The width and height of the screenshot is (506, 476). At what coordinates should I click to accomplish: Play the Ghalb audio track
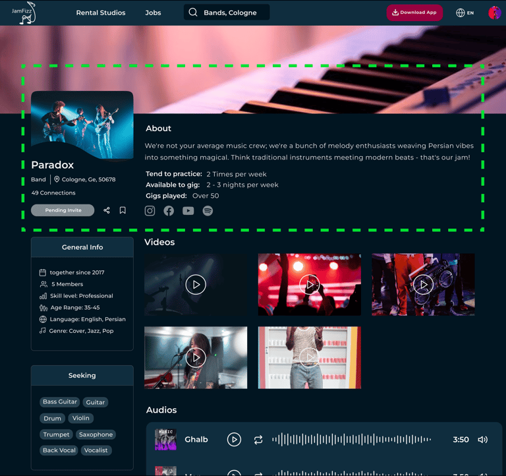tap(234, 440)
